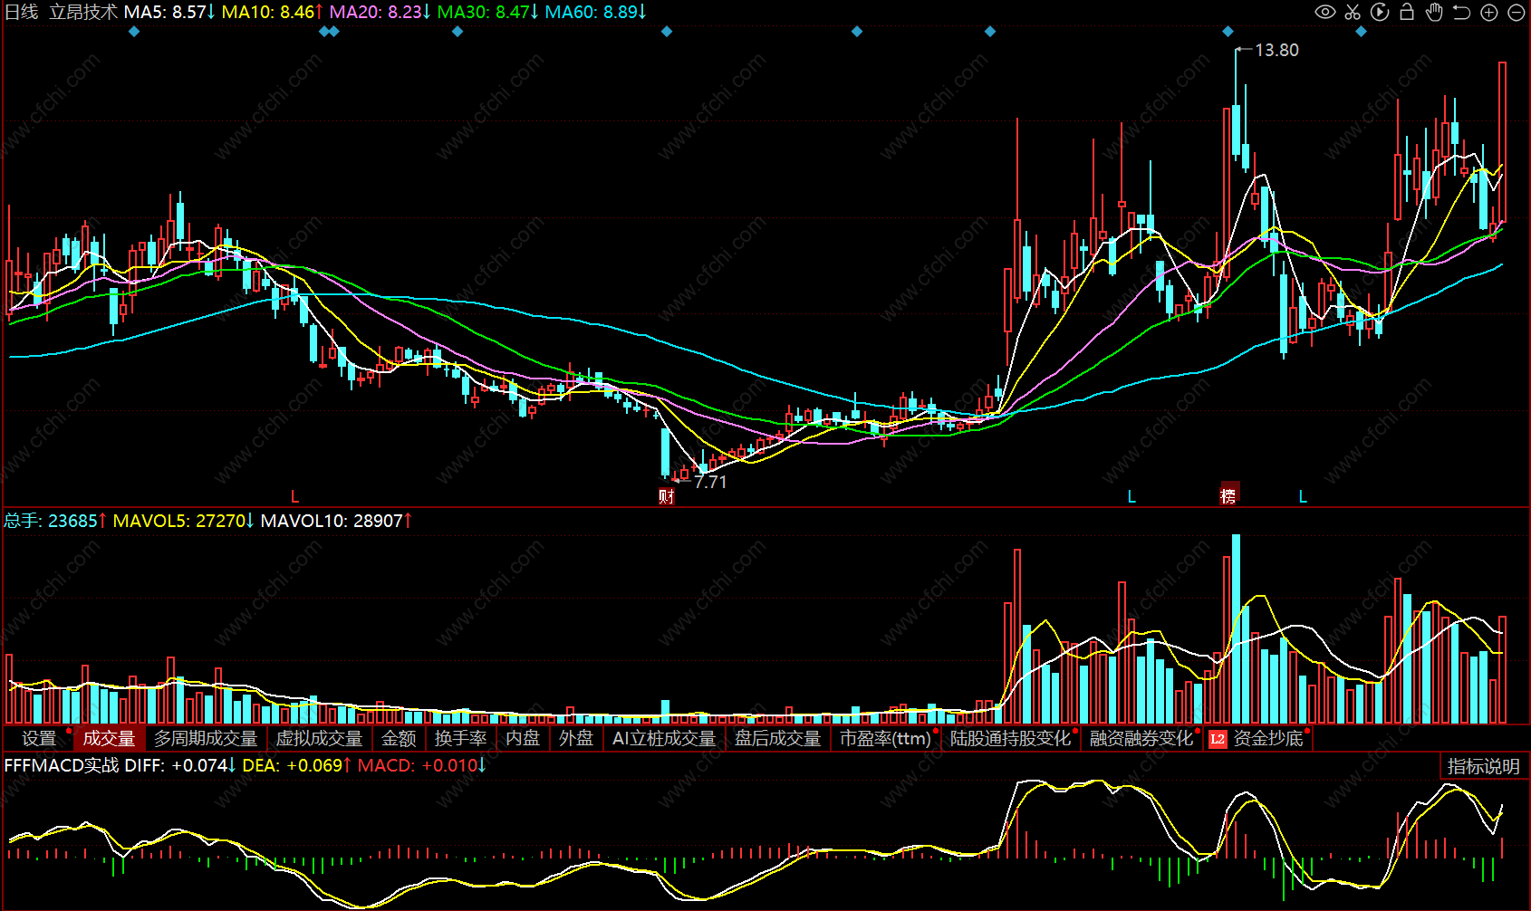The height and width of the screenshot is (911, 1531).
Task: Open the 资金抄底 tab
Action: click(x=1268, y=739)
